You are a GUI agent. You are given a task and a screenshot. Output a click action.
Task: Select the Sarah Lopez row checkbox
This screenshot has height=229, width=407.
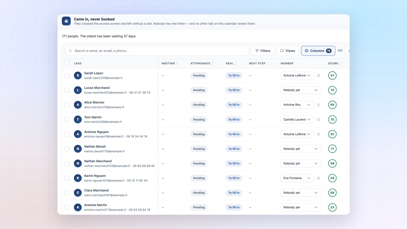(67, 76)
